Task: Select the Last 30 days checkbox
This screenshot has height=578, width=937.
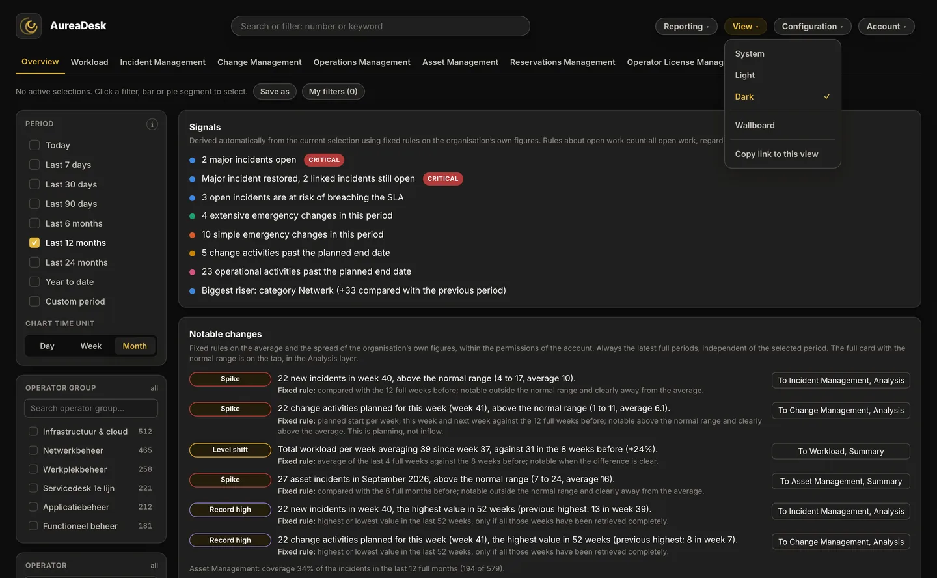Action: (34, 184)
